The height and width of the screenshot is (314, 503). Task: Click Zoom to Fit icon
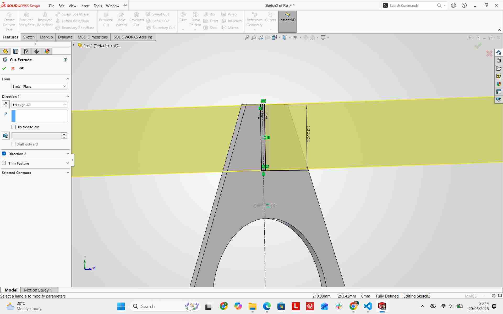coord(247,37)
